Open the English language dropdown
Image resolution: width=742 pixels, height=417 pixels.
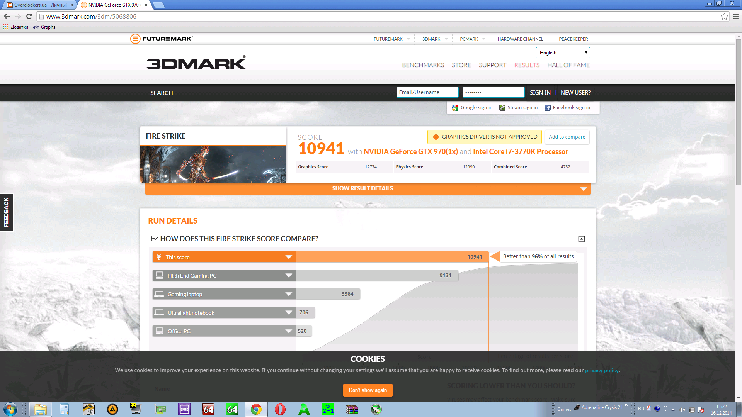[563, 53]
